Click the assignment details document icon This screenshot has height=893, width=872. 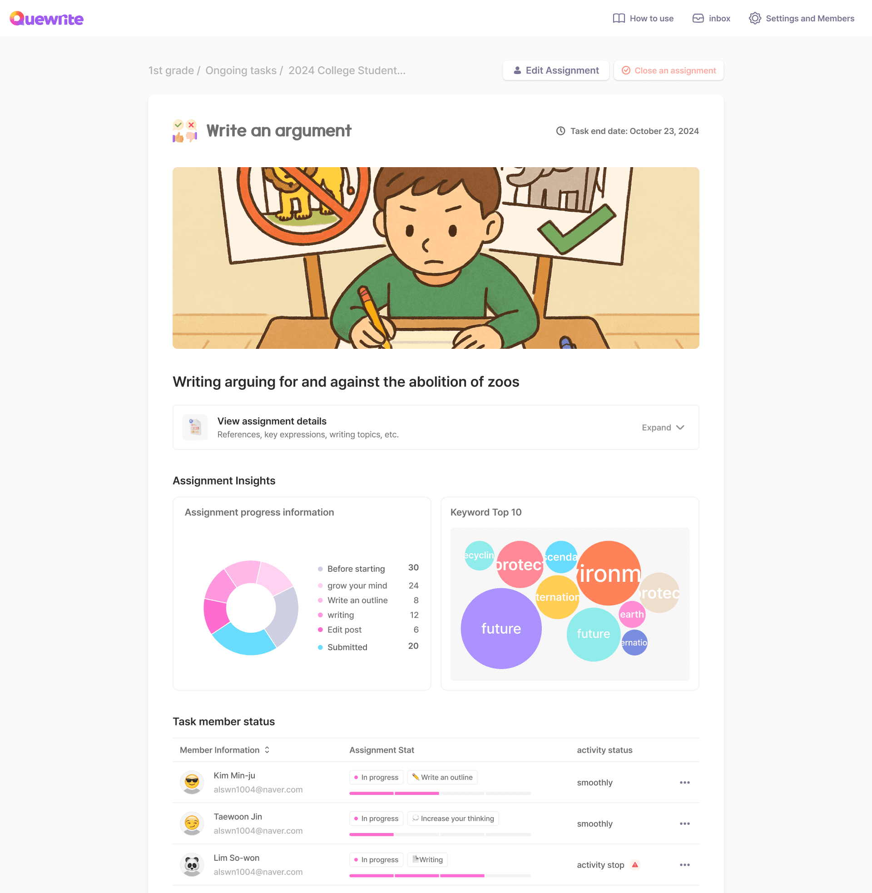click(x=195, y=427)
